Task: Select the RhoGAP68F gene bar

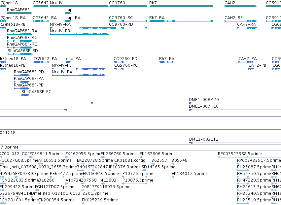Action: [x=19, y=13]
